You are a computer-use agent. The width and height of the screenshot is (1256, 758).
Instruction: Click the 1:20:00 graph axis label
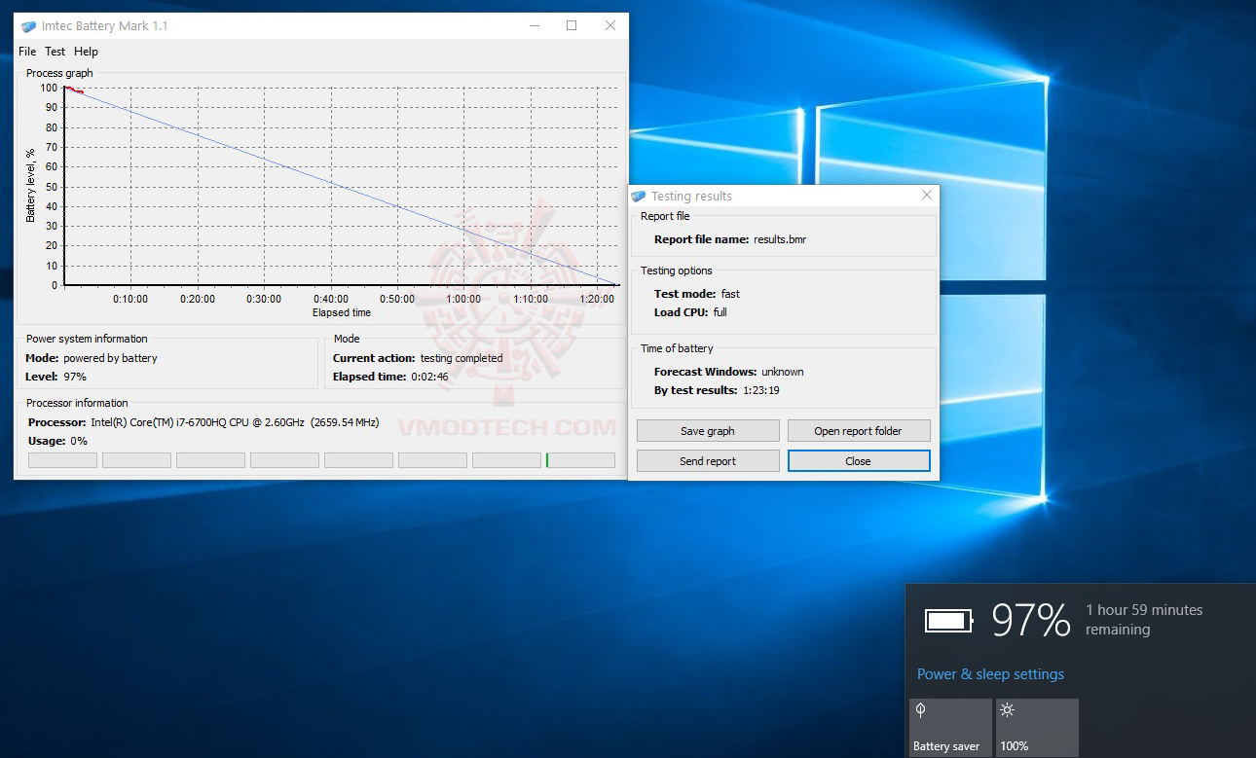[597, 299]
